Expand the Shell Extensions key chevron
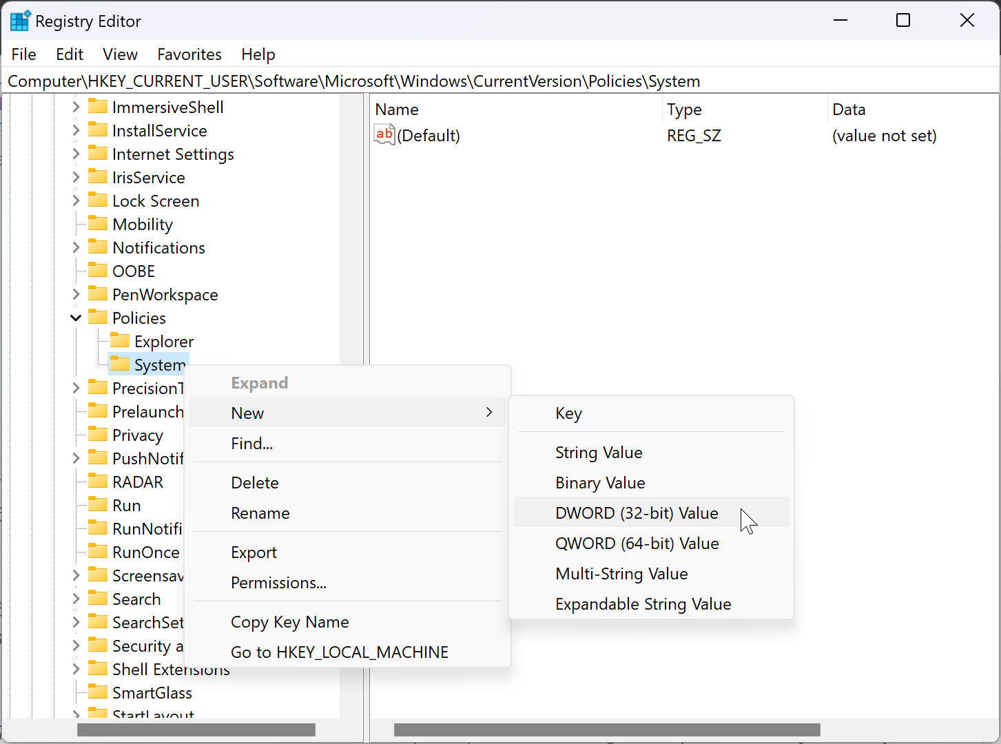Viewport: 1001px width, 744px height. click(75, 669)
